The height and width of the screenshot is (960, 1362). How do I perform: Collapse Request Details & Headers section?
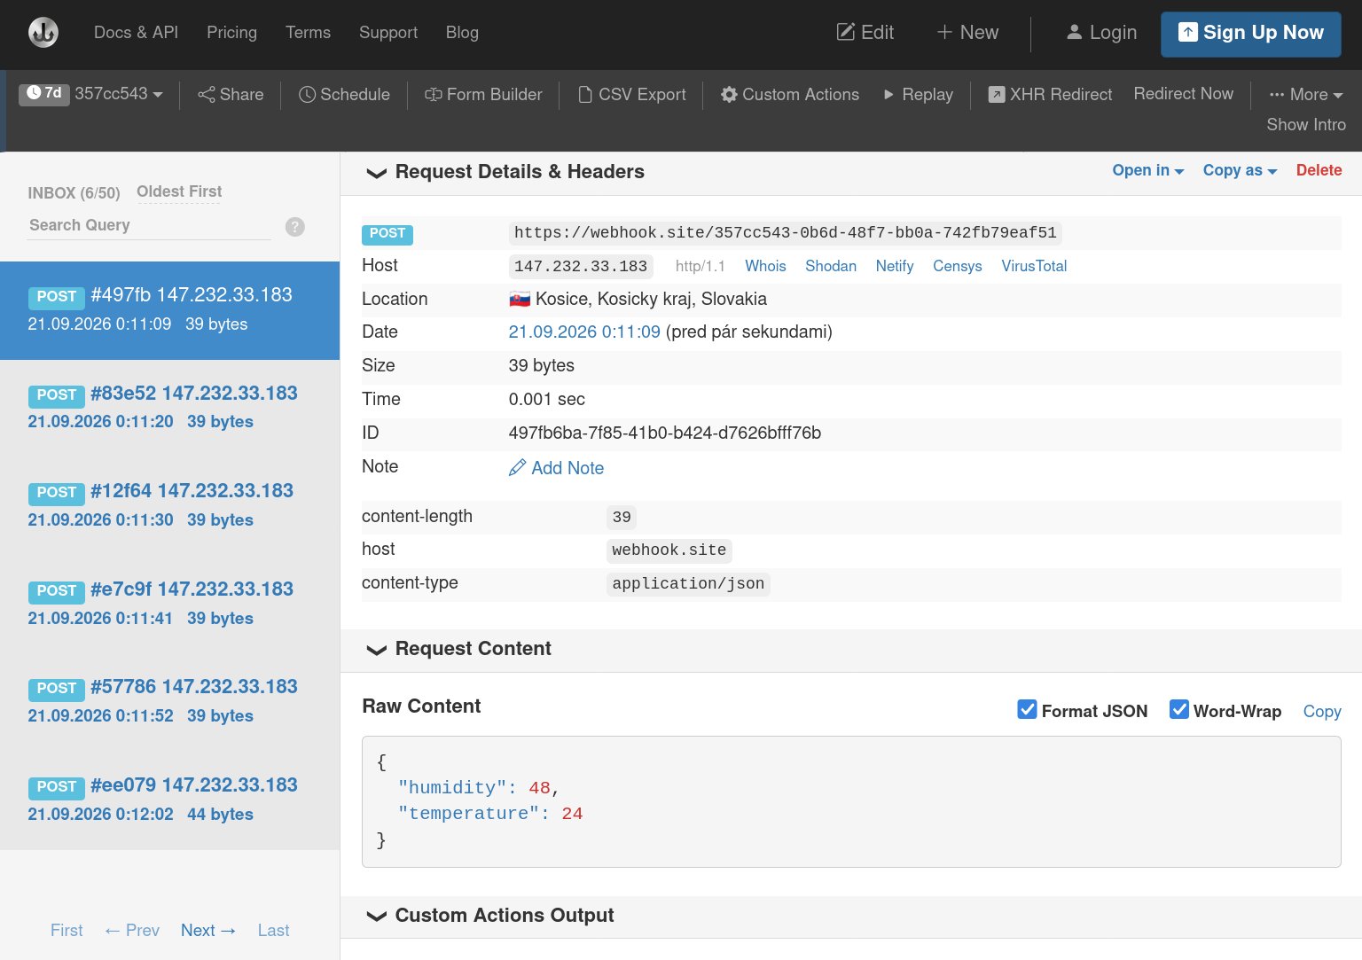click(376, 173)
